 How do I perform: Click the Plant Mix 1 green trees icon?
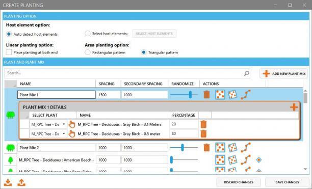tap(11, 115)
